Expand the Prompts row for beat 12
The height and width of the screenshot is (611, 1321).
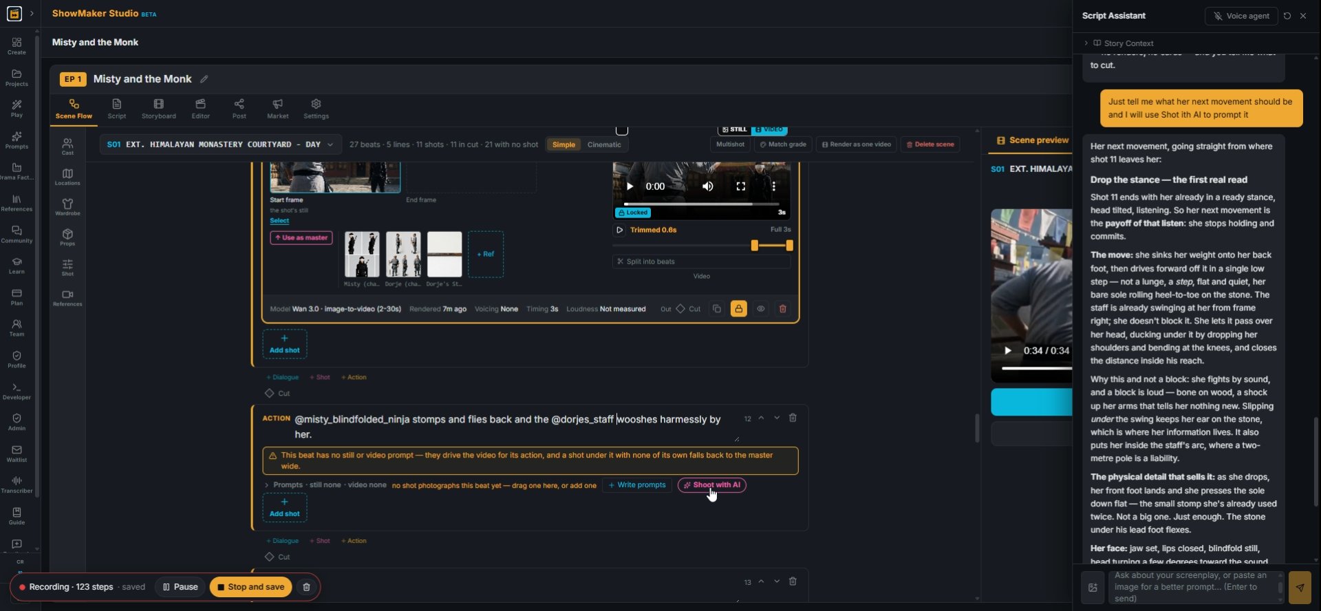tap(267, 485)
